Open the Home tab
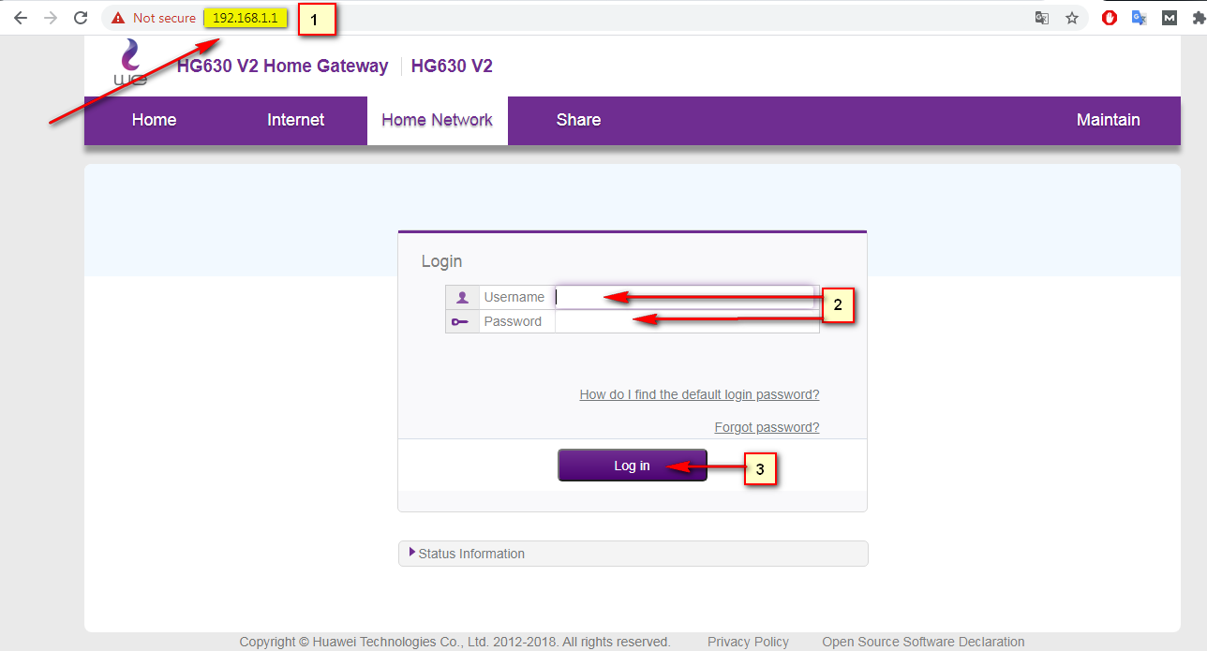The width and height of the screenshot is (1207, 651). point(154,120)
